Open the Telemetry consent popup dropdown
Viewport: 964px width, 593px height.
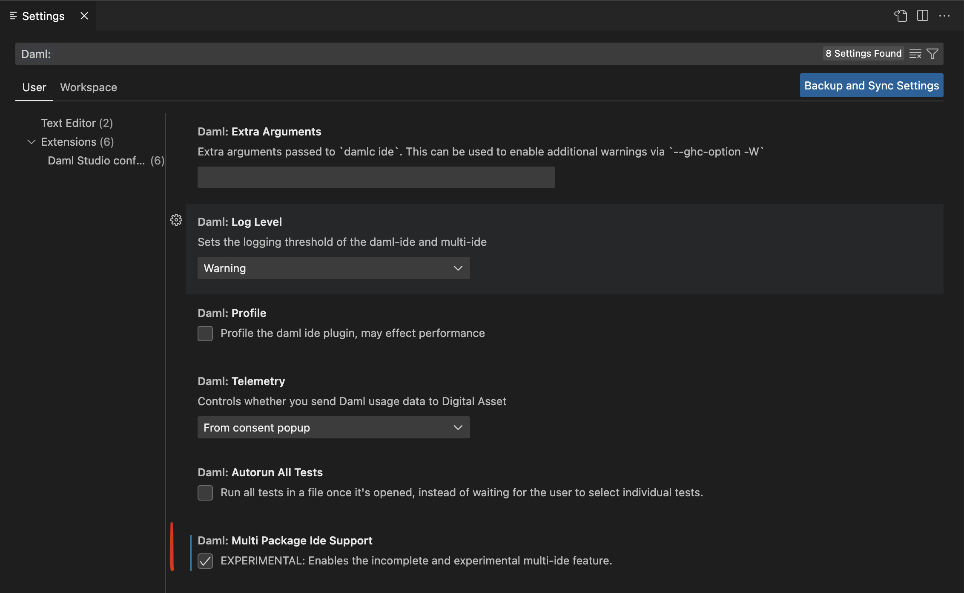(x=334, y=427)
